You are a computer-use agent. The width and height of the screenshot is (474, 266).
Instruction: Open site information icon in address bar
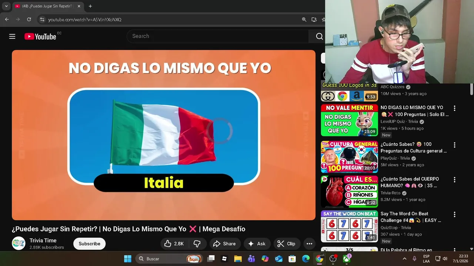point(42,20)
